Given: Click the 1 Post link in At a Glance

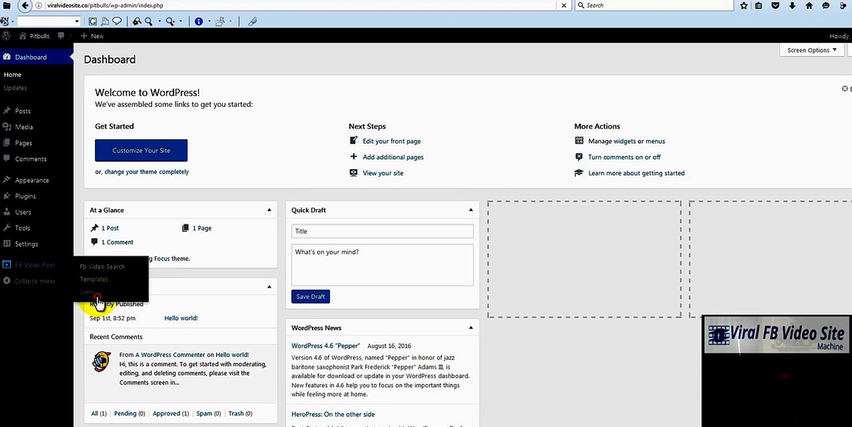Looking at the screenshot, I should click(x=110, y=228).
